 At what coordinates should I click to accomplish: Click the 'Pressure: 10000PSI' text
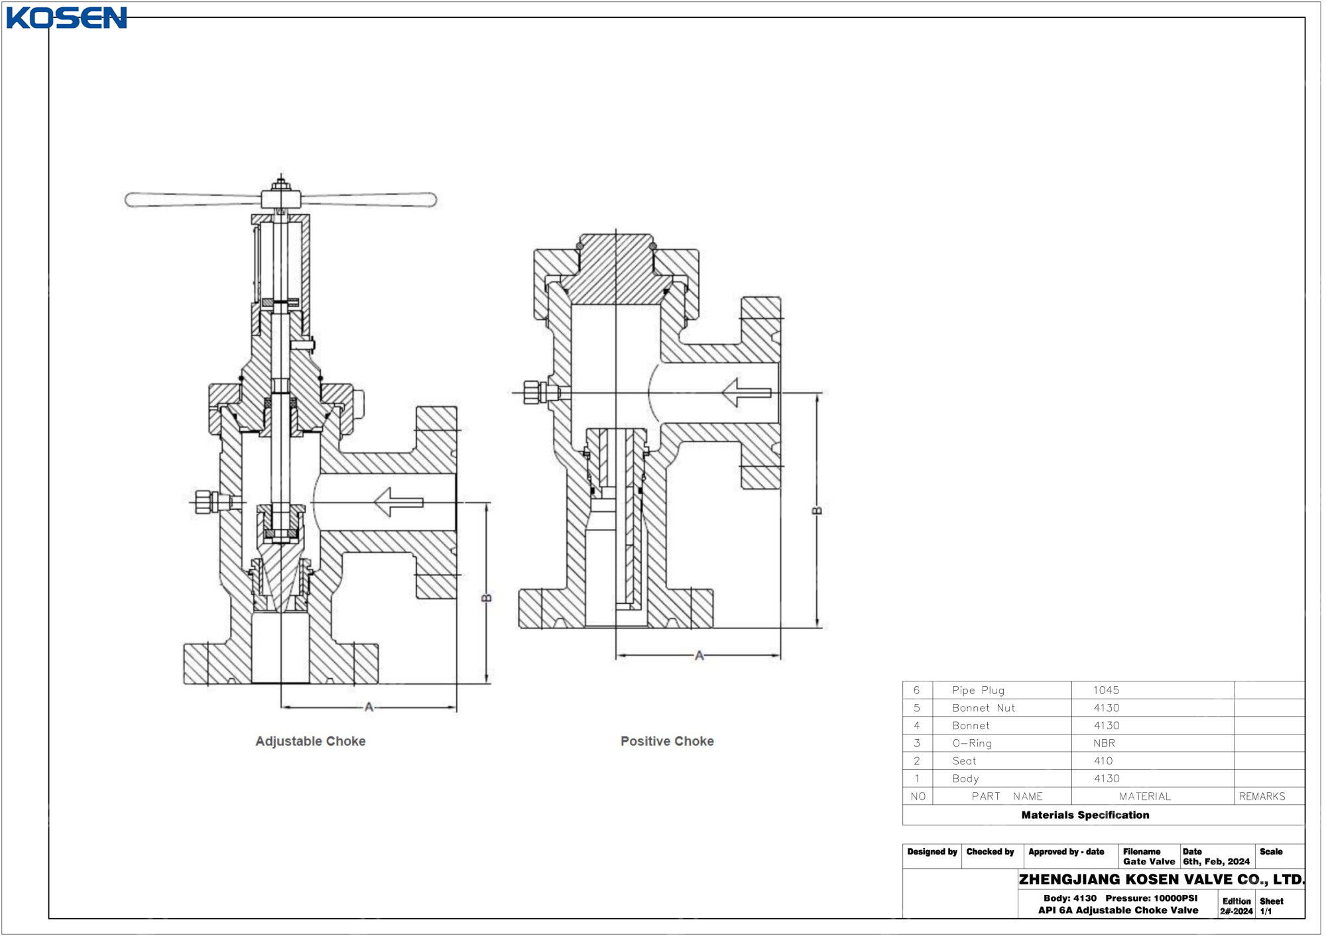(x=1153, y=899)
